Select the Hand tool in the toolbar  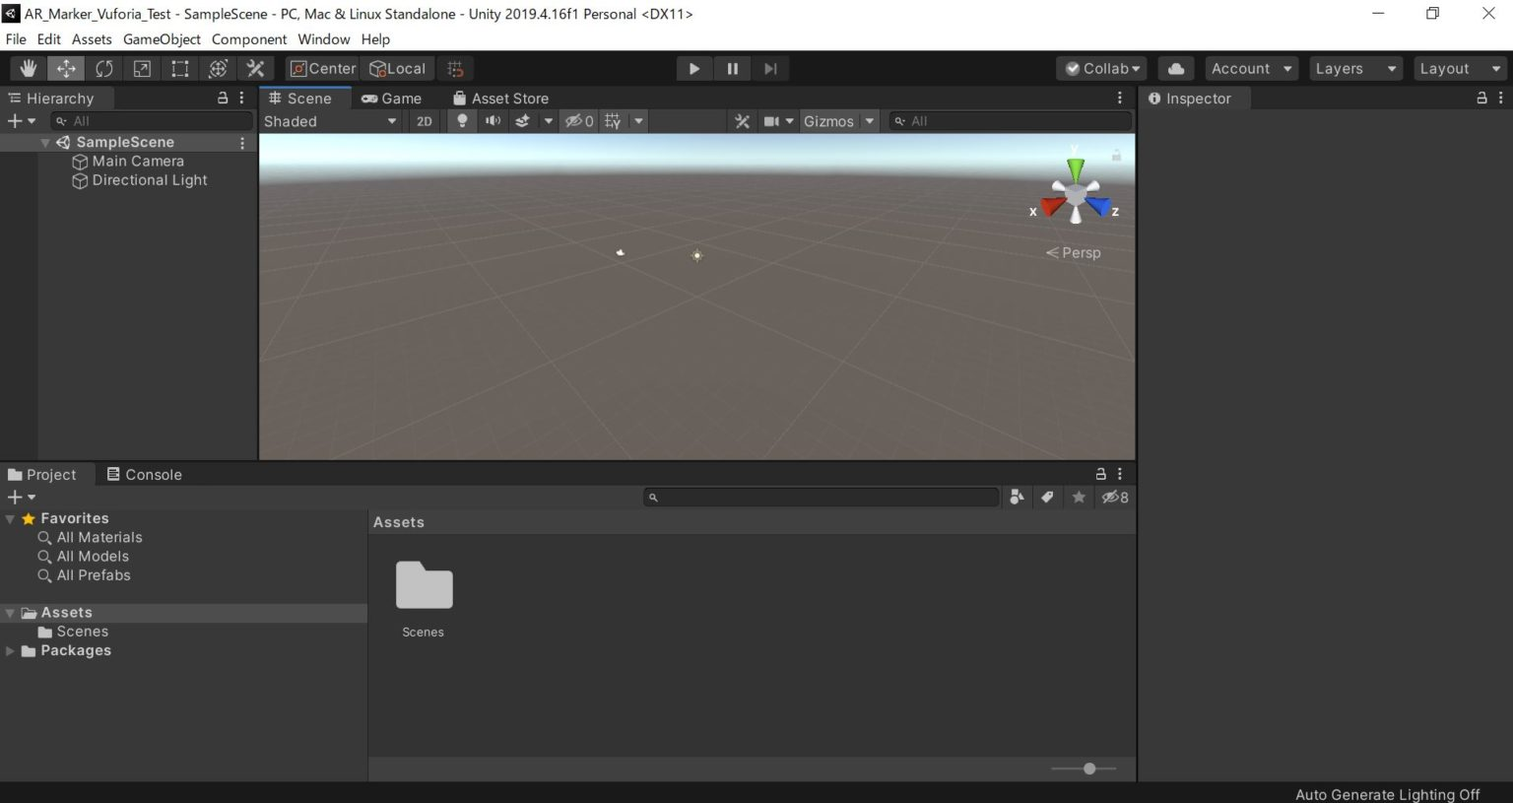click(28, 68)
